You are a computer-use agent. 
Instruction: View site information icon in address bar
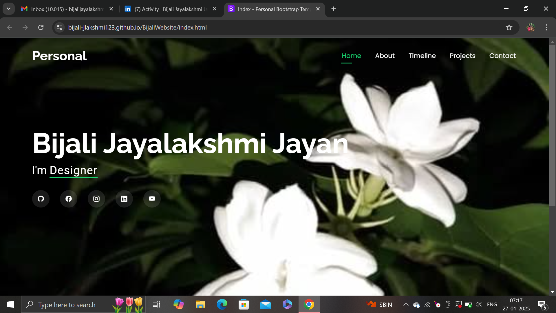(x=59, y=28)
